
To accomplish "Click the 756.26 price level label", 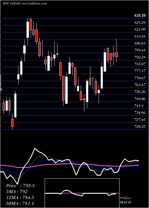I will click(140, 92).
